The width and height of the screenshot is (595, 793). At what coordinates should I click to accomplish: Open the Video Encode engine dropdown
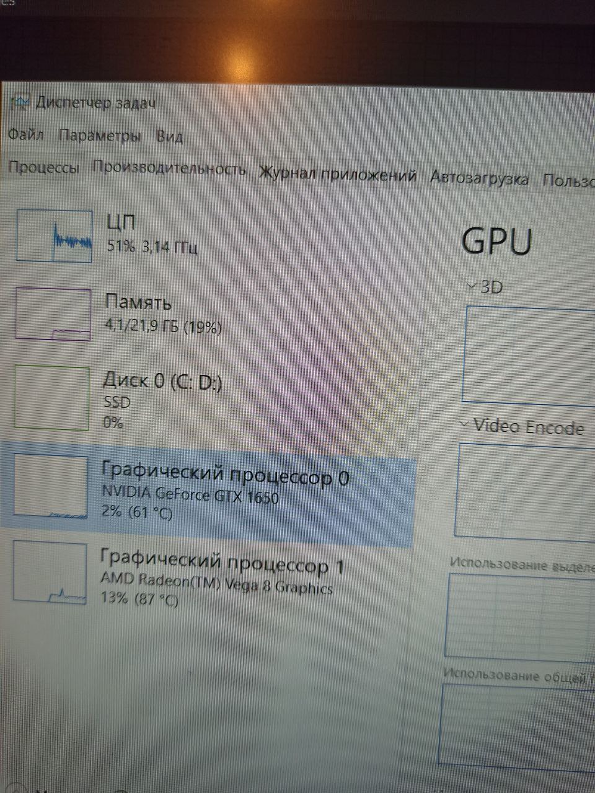coord(522,426)
